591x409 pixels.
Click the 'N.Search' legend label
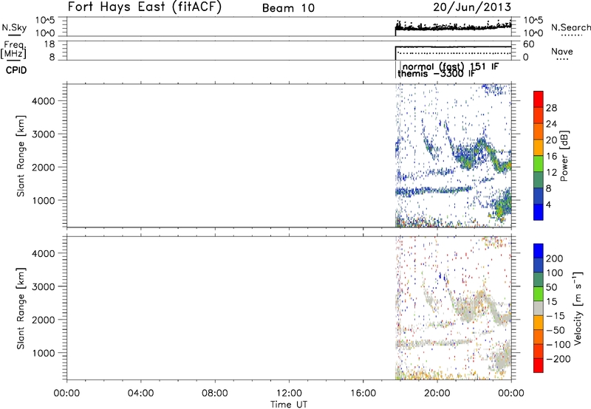click(570, 27)
